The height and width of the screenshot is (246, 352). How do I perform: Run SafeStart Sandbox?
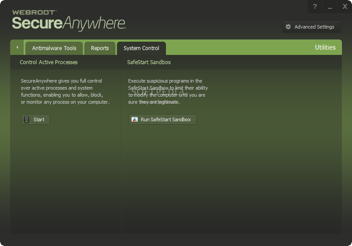162,119
